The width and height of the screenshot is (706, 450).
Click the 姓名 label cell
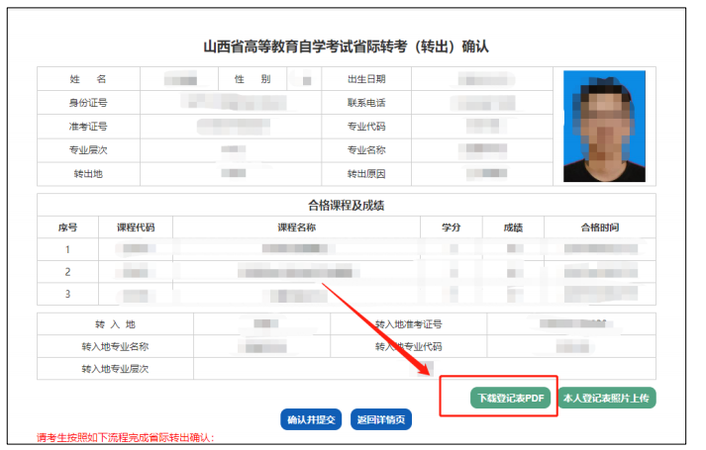click(x=88, y=79)
